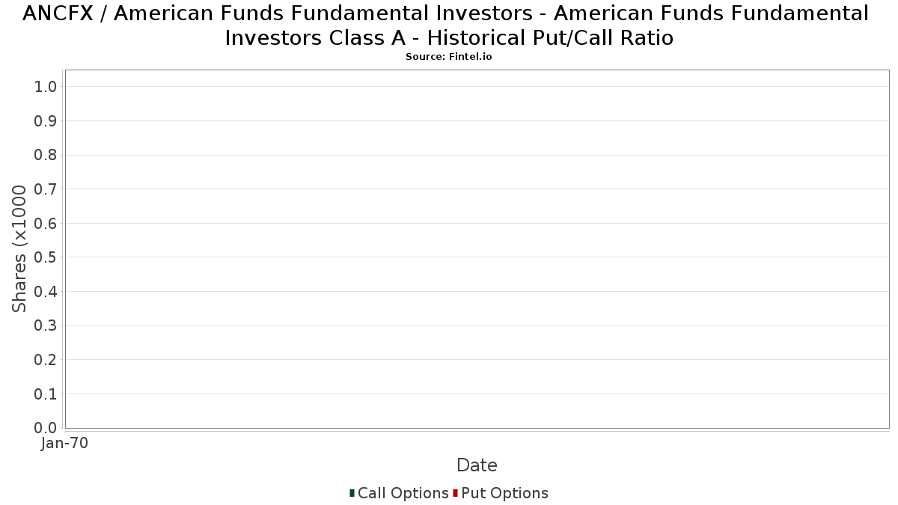Open the Source: Fintel.io link
This screenshot has width=898, height=505.
449,57
